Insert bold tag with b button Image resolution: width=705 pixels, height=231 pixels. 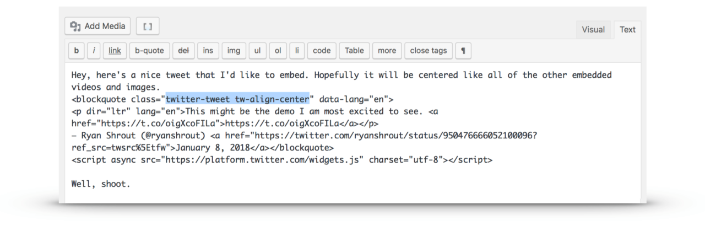tap(76, 51)
